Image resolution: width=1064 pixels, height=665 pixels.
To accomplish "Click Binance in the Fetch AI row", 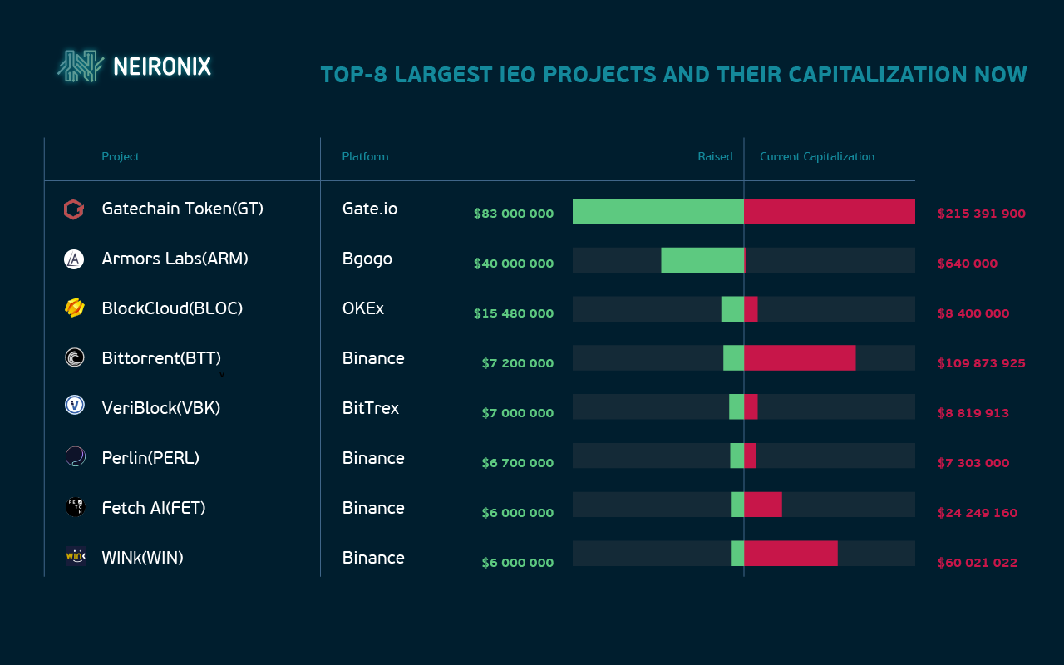I will pos(373,508).
